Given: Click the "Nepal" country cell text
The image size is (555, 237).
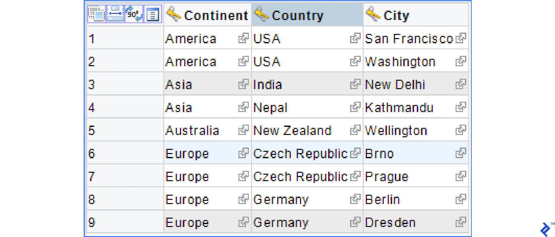Looking at the screenshot, I should 270,108.
